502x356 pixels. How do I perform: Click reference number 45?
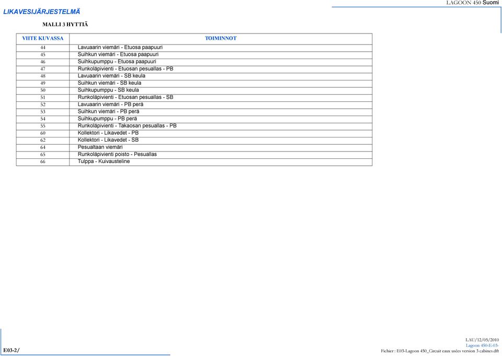(x=43, y=55)
